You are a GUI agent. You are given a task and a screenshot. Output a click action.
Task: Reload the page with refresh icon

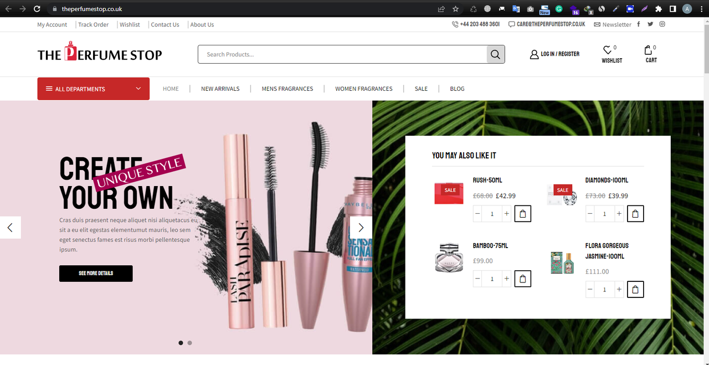tap(37, 9)
